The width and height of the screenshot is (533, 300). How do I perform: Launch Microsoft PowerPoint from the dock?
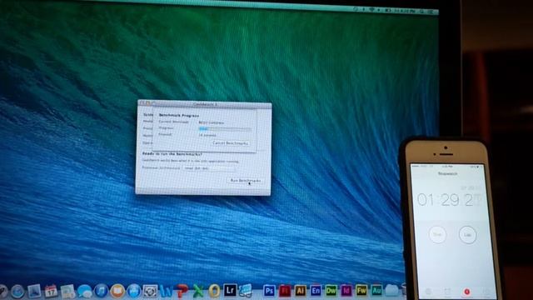point(182,291)
